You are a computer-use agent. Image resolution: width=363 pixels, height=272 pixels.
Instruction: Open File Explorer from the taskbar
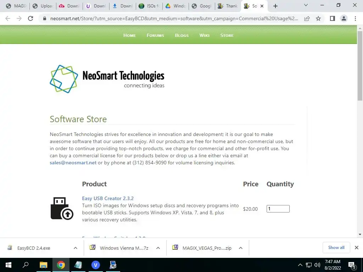43,265
